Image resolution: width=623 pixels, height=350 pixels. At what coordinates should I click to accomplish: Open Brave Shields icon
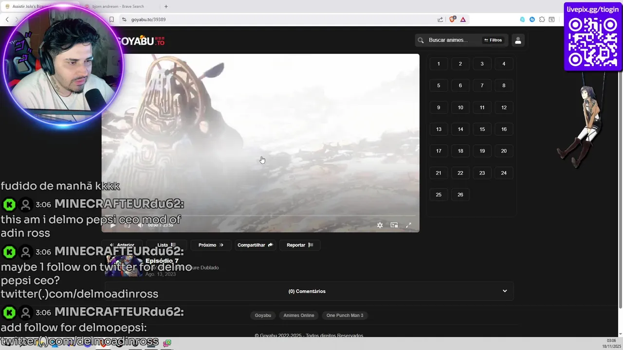(452, 19)
